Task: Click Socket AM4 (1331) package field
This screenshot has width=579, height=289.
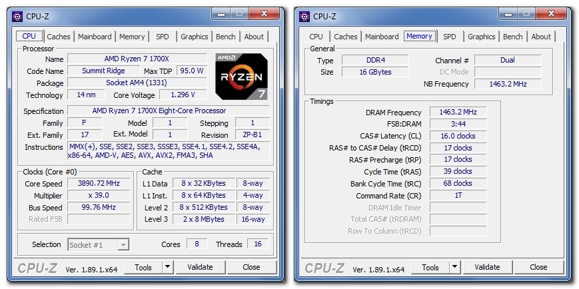Action: (137, 83)
